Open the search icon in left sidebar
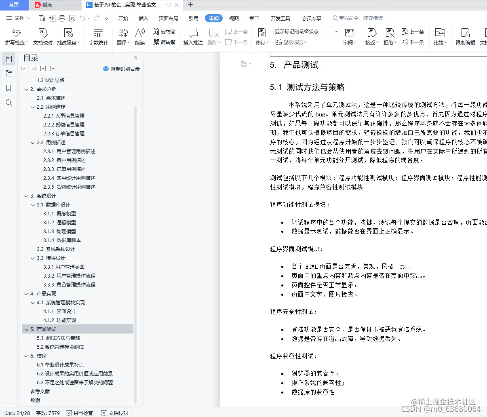Viewport: 487px width, 417px height. [x=9, y=103]
